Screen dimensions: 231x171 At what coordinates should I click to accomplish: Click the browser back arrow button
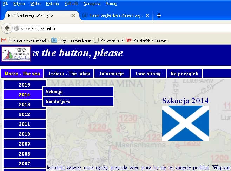tap(7, 28)
